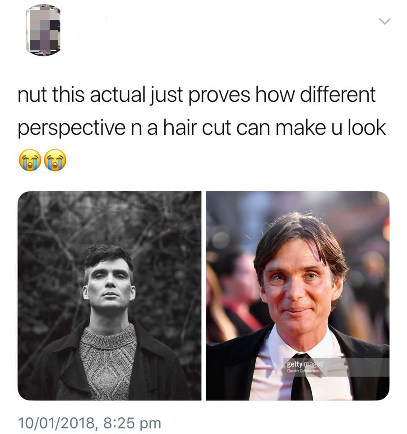This screenshot has width=407, height=434.
Task: Select the Gareth Cattermole credit text
Action: (303, 371)
